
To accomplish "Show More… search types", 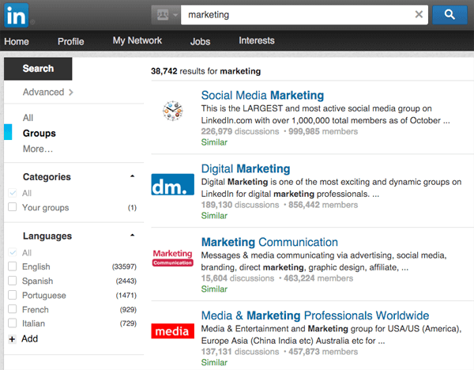I will pos(38,149).
